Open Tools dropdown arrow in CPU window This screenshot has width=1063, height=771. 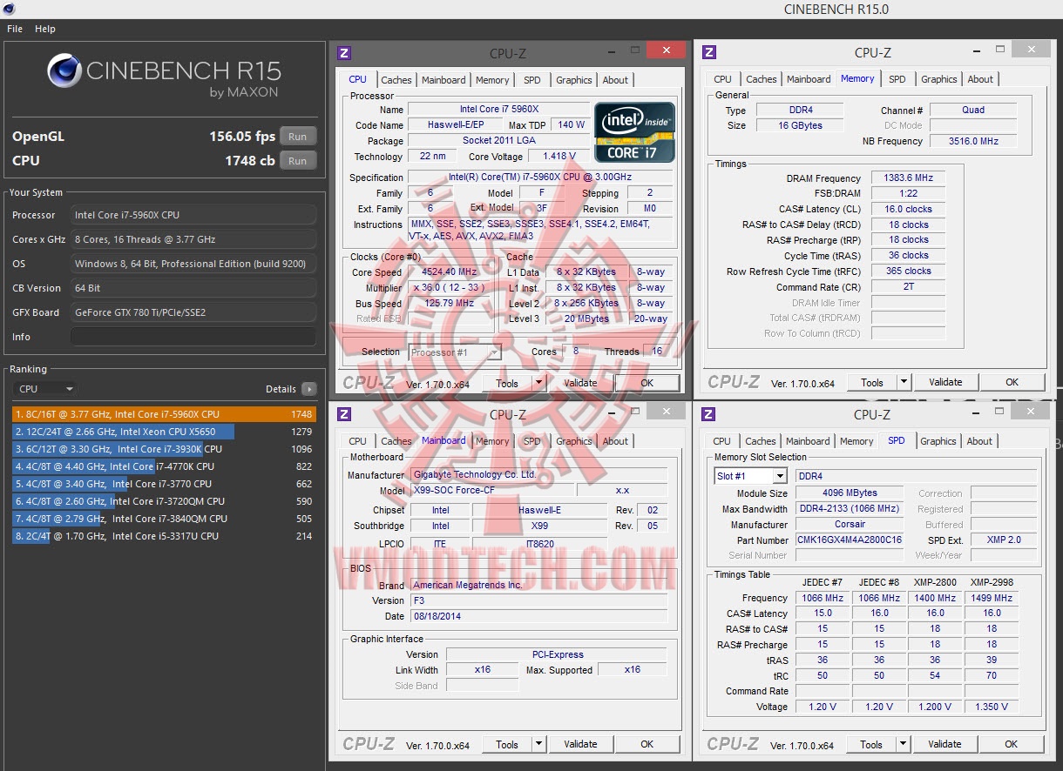pyautogui.click(x=538, y=383)
